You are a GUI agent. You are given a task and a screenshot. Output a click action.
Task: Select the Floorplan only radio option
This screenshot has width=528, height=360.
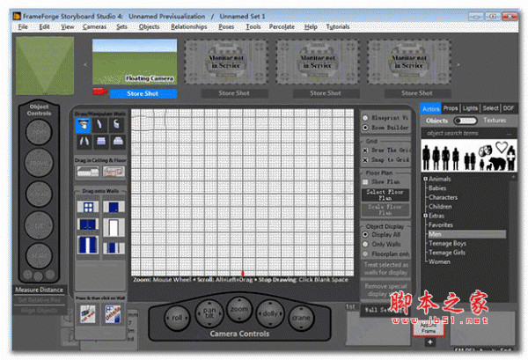click(x=365, y=253)
